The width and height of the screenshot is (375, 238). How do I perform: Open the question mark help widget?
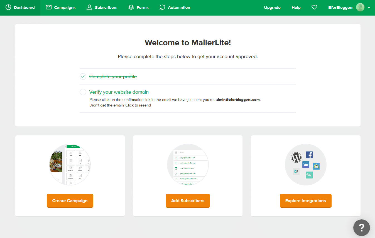(361, 228)
